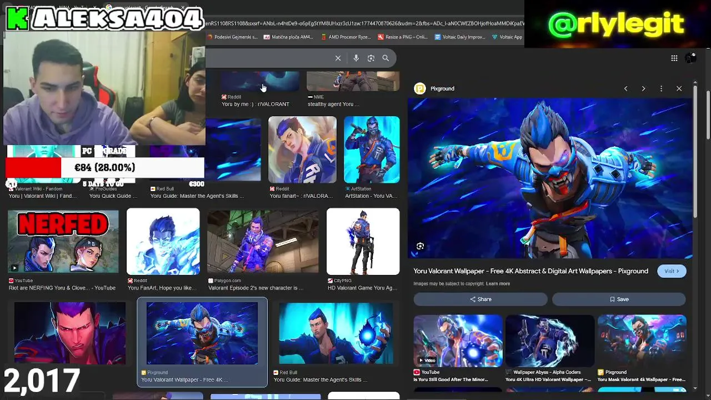Start voice search with microphone icon
The height and width of the screenshot is (400, 711).
tap(356, 58)
